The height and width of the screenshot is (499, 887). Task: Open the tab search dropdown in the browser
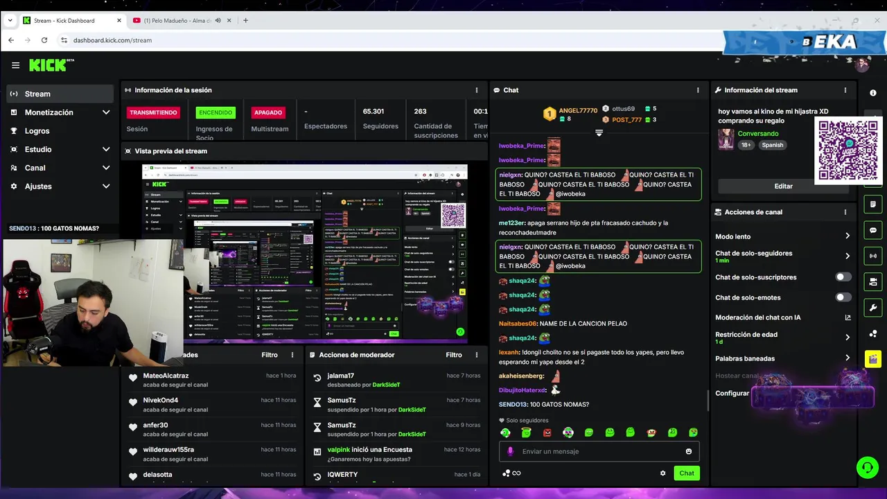10,20
